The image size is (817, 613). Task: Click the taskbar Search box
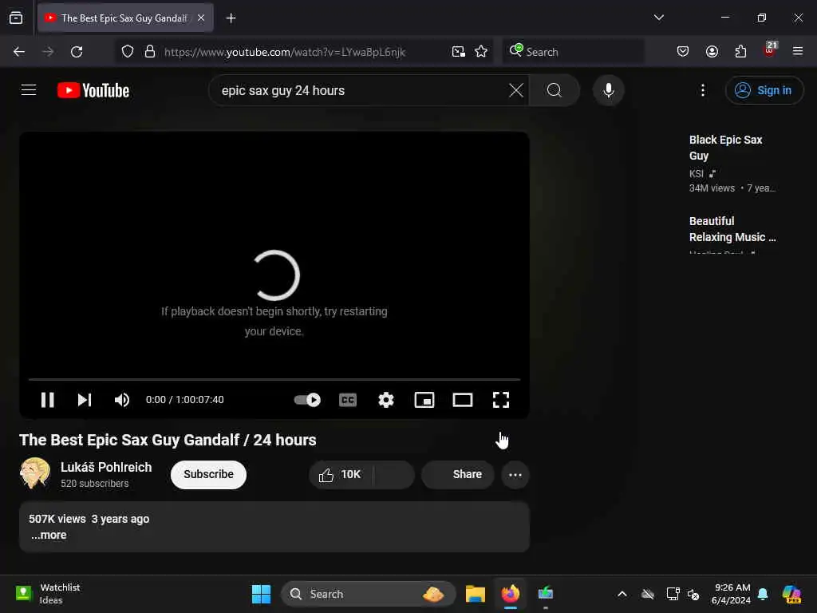369,594
